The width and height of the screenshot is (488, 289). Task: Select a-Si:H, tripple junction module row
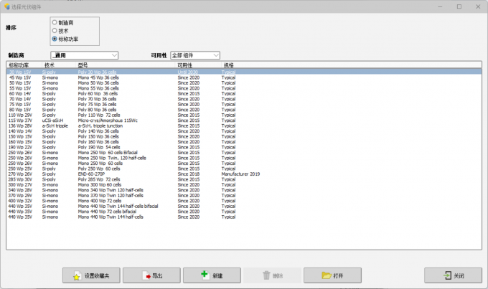point(106,125)
